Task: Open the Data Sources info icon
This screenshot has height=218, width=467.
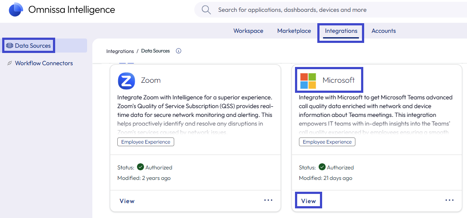Action: click(x=179, y=51)
